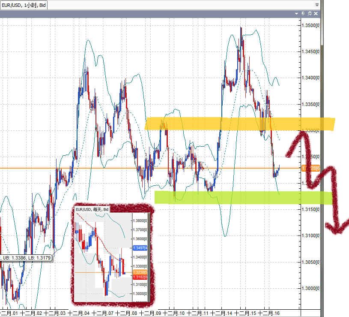Click the 1.3050 price axis label
This screenshot has height=317, width=349.
[311, 262]
